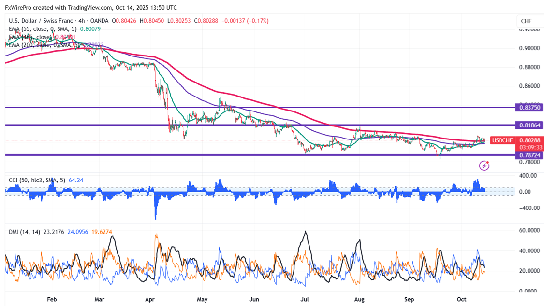Click the 0.88000 price axis tick
544x306 pixels.
[x=529, y=67]
